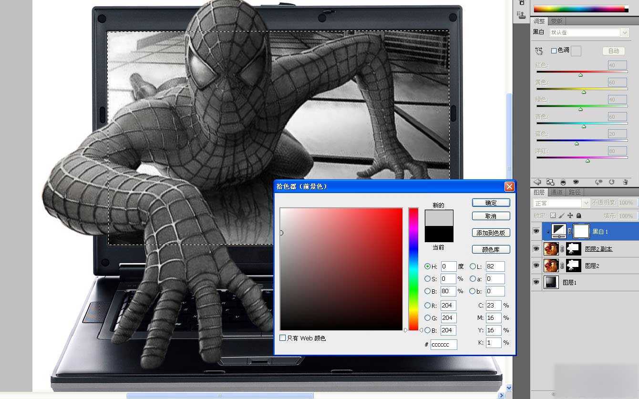The width and height of the screenshot is (639, 399).
Task: Click the targeted adjustment hand icon for 黑白
Action: [538, 50]
